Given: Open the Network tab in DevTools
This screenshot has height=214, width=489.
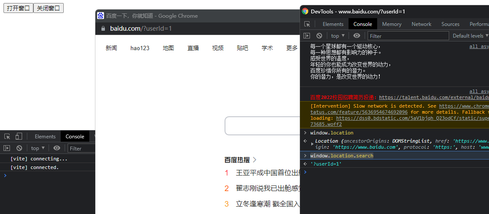Looking at the screenshot, I should click(x=421, y=24).
